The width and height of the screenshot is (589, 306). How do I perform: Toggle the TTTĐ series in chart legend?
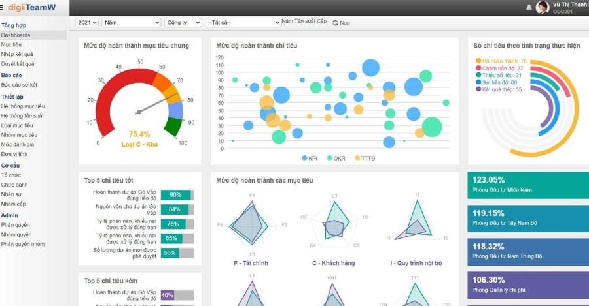(363, 158)
